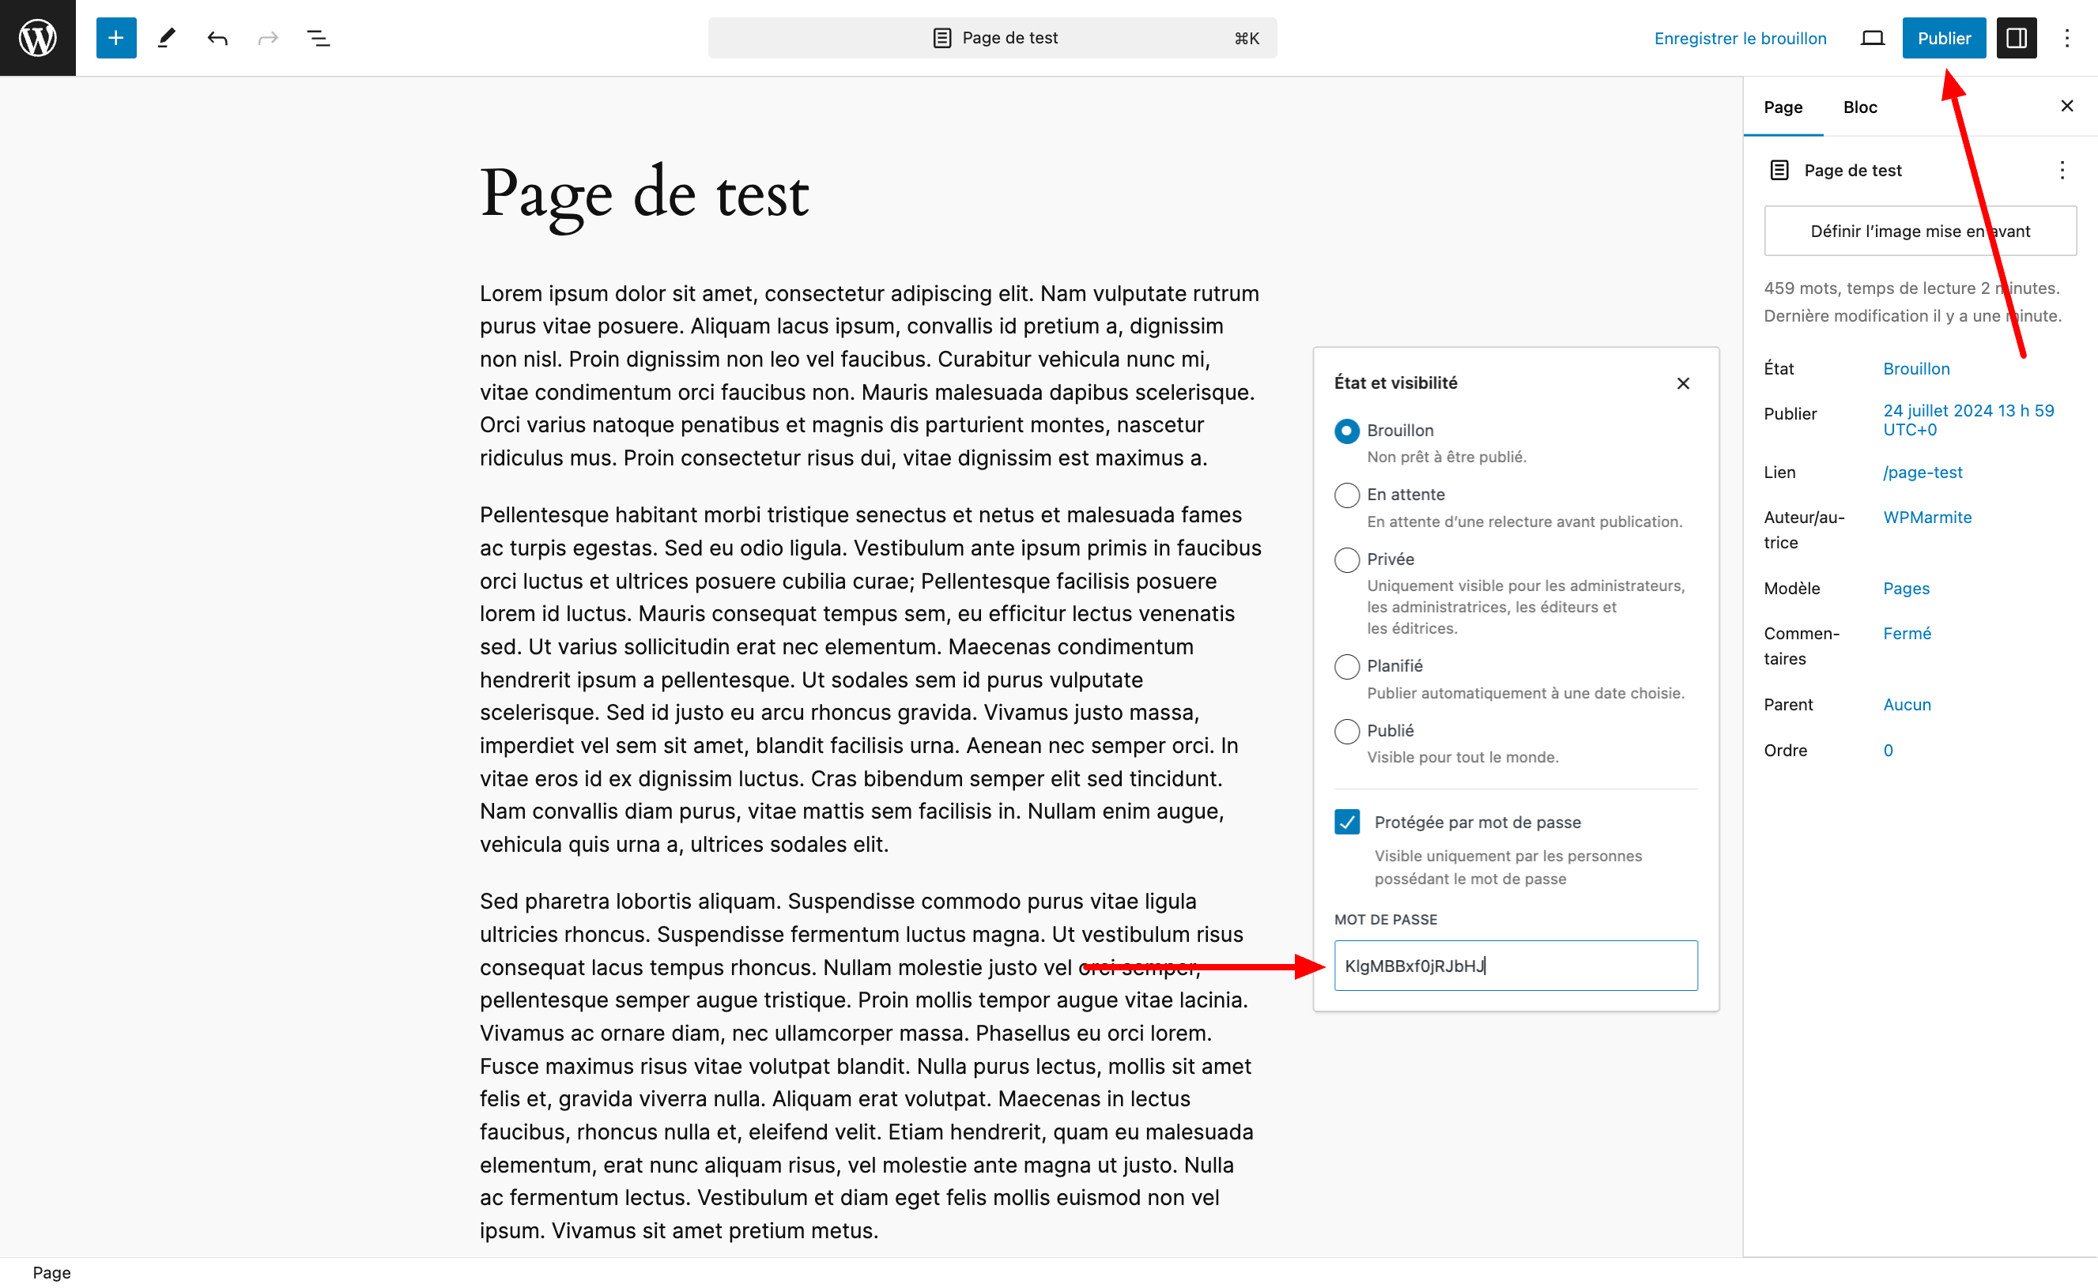
Task: Click the WordPress logo icon
Action: [x=37, y=37]
